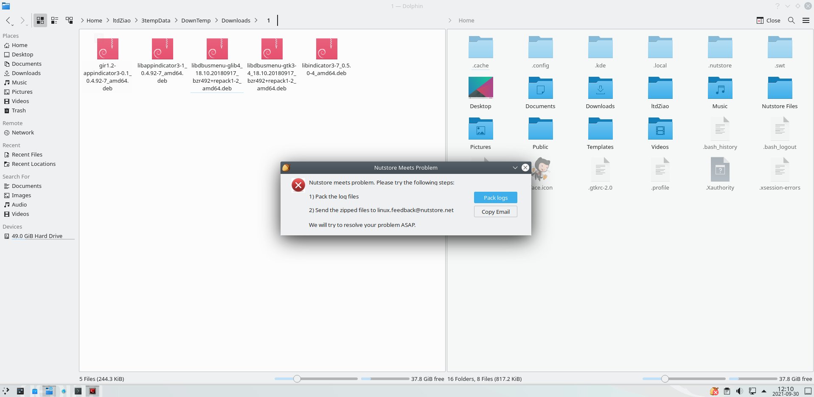
Task: Select the Nutstore Files folder
Action: (x=780, y=93)
